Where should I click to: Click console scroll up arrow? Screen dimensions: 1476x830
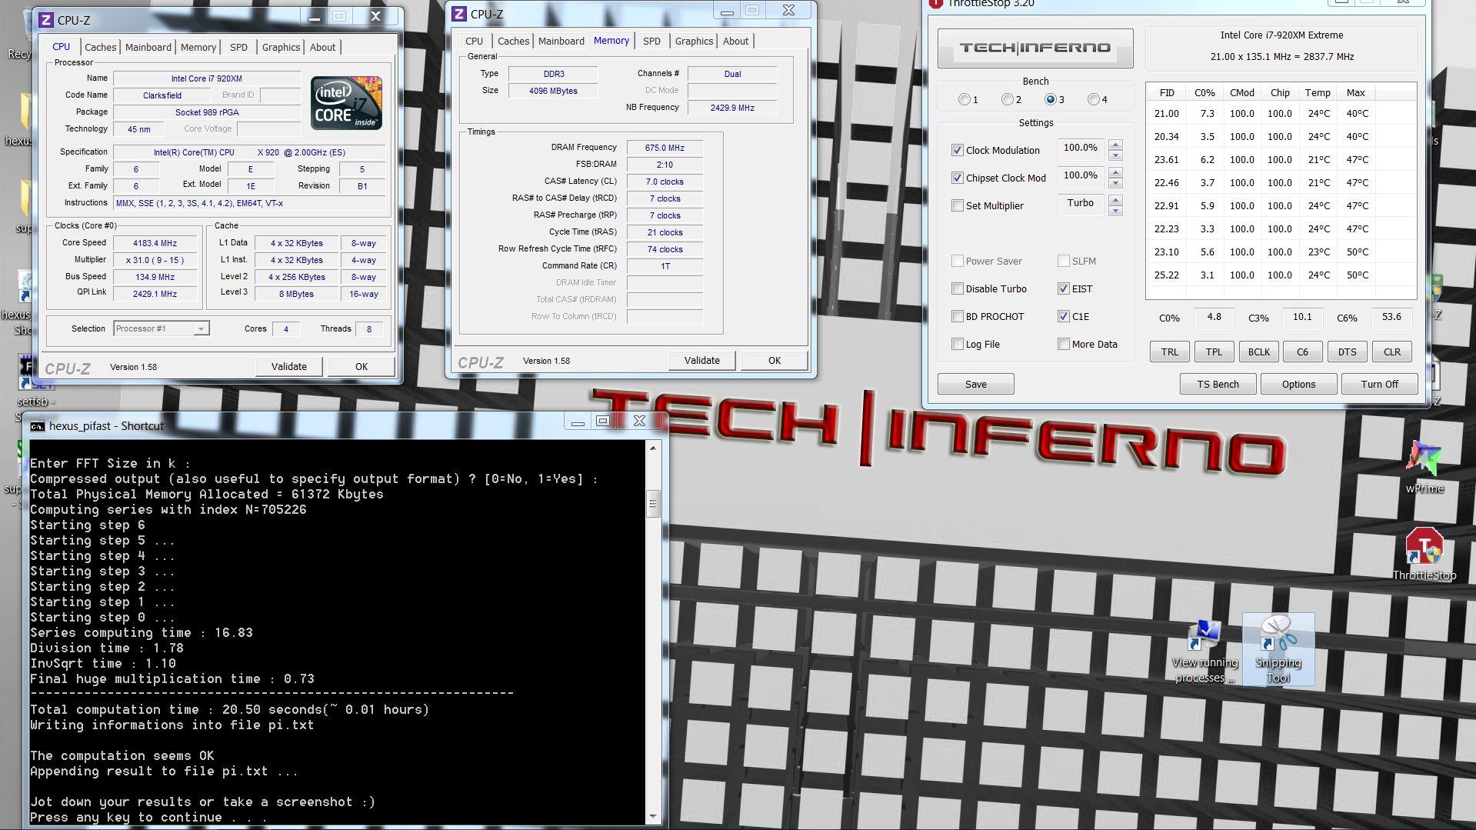pyautogui.click(x=653, y=448)
